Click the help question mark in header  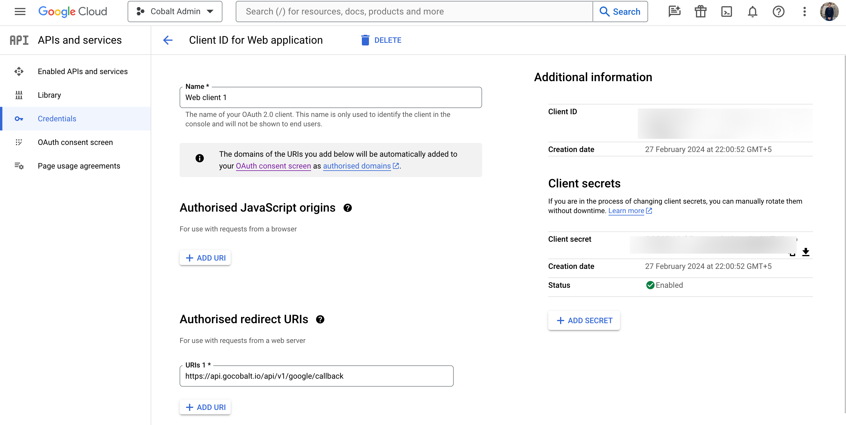(x=778, y=12)
